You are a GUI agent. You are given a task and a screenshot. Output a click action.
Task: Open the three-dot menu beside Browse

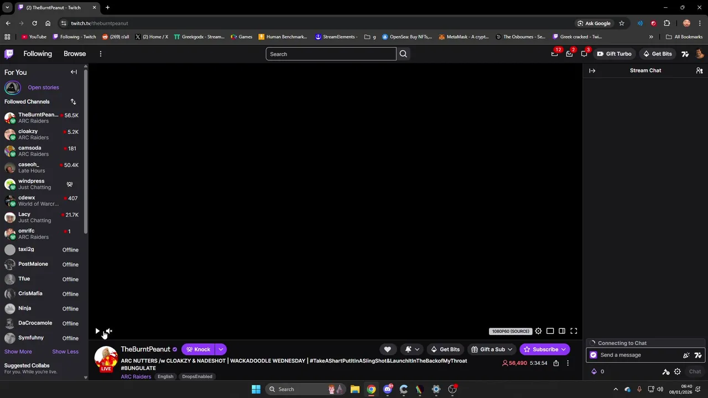point(101,54)
